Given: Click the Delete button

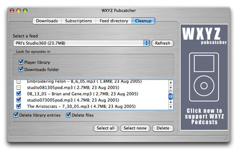Looking at the screenshot, I should click(x=163, y=128).
